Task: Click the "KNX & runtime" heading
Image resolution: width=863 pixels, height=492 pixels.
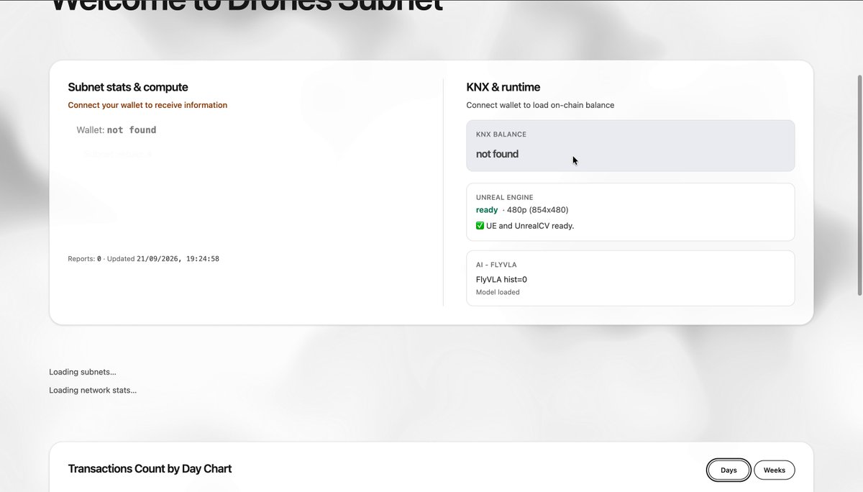Action: 503,87
